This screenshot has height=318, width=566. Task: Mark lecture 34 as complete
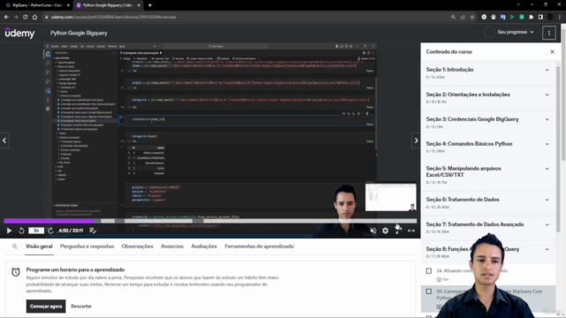click(x=428, y=271)
